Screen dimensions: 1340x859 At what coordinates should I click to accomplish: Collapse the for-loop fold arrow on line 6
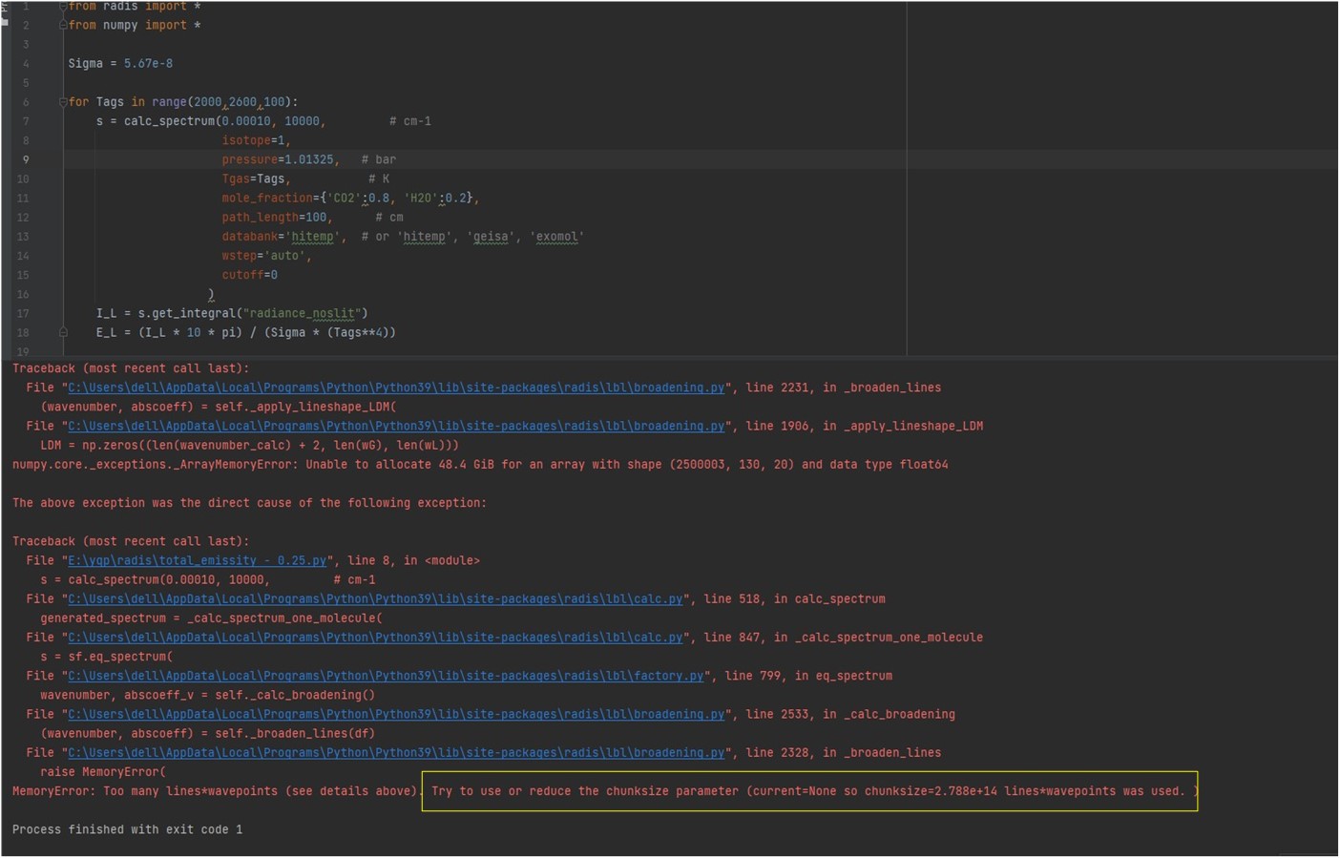point(61,101)
